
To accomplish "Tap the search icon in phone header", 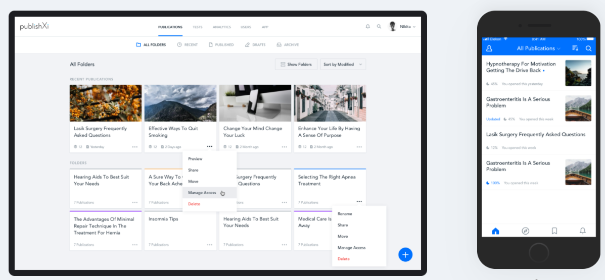I will click(x=588, y=48).
